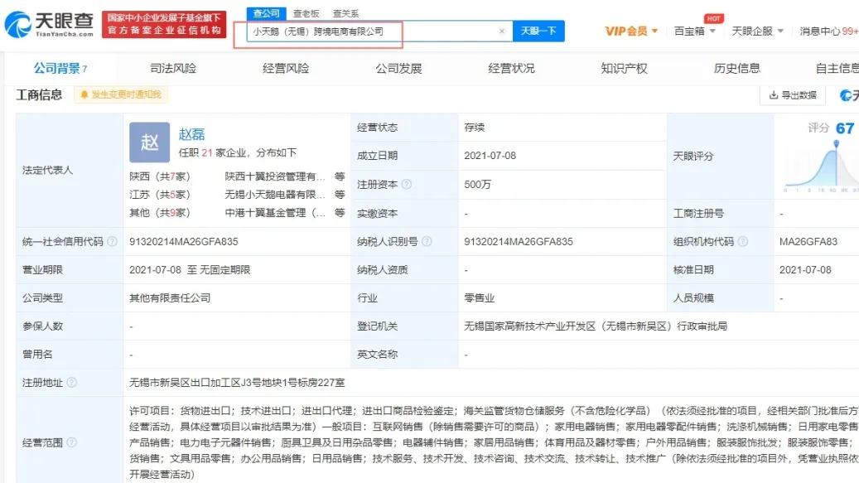Select the 知识产权 tab
The height and width of the screenshot is (483, 859).
[624, 69]
